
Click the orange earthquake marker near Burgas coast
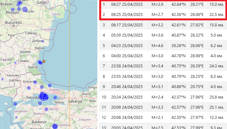point(44,61)
